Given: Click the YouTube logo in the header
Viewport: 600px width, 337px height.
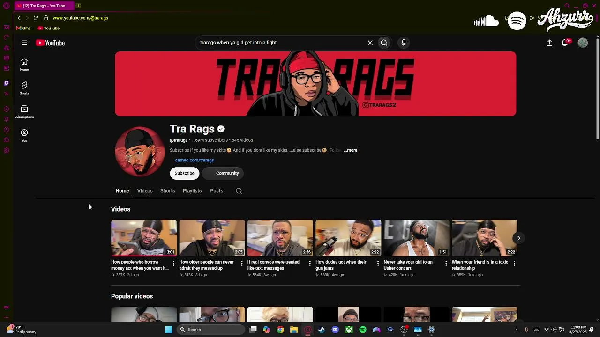Looking at the screenshot, I should click(x=50, y=43).
